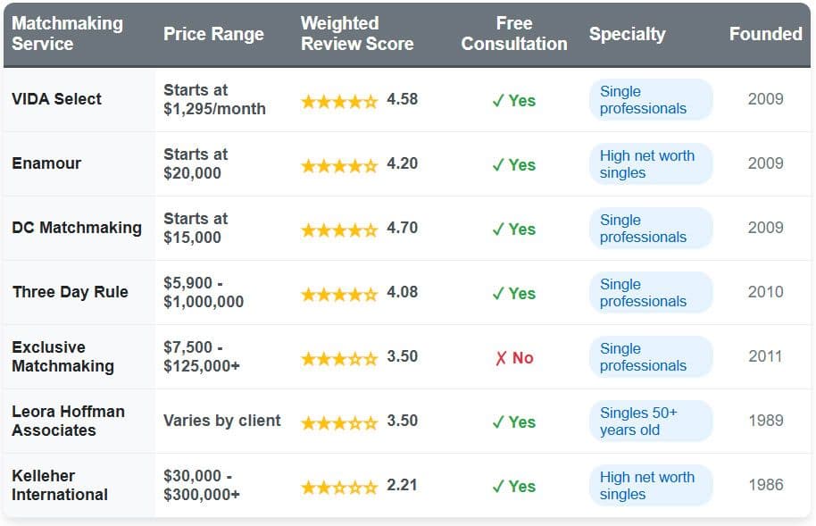816x526 pixels.
Task: Sort by Matchmaking Service column header
Action: pyautogui.click(x=67, y=34)
